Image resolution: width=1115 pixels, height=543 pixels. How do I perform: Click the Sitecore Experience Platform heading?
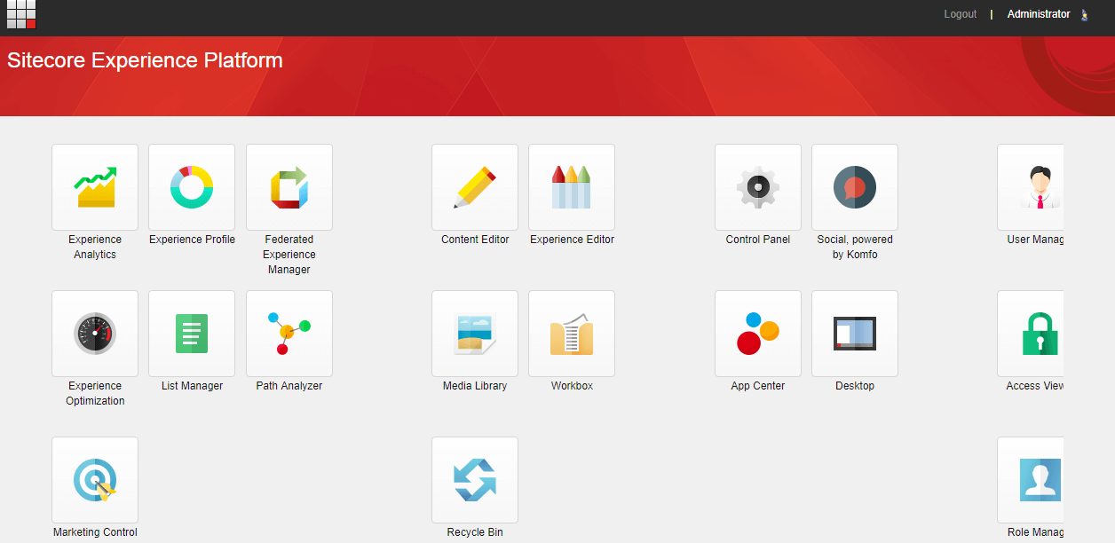click(x=145, y=60)
